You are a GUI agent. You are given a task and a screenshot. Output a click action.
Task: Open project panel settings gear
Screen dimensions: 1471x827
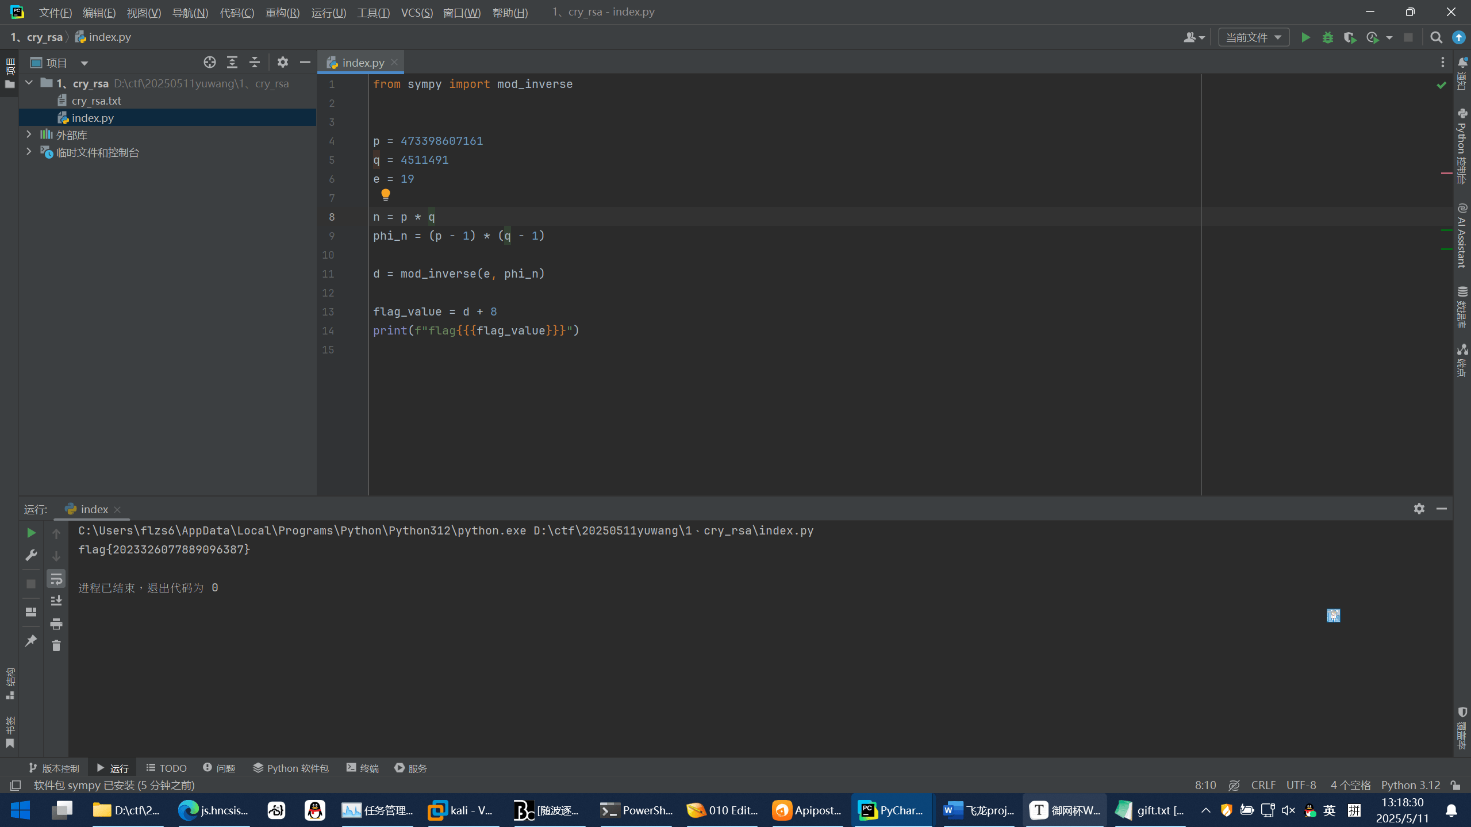click(282, 62)
